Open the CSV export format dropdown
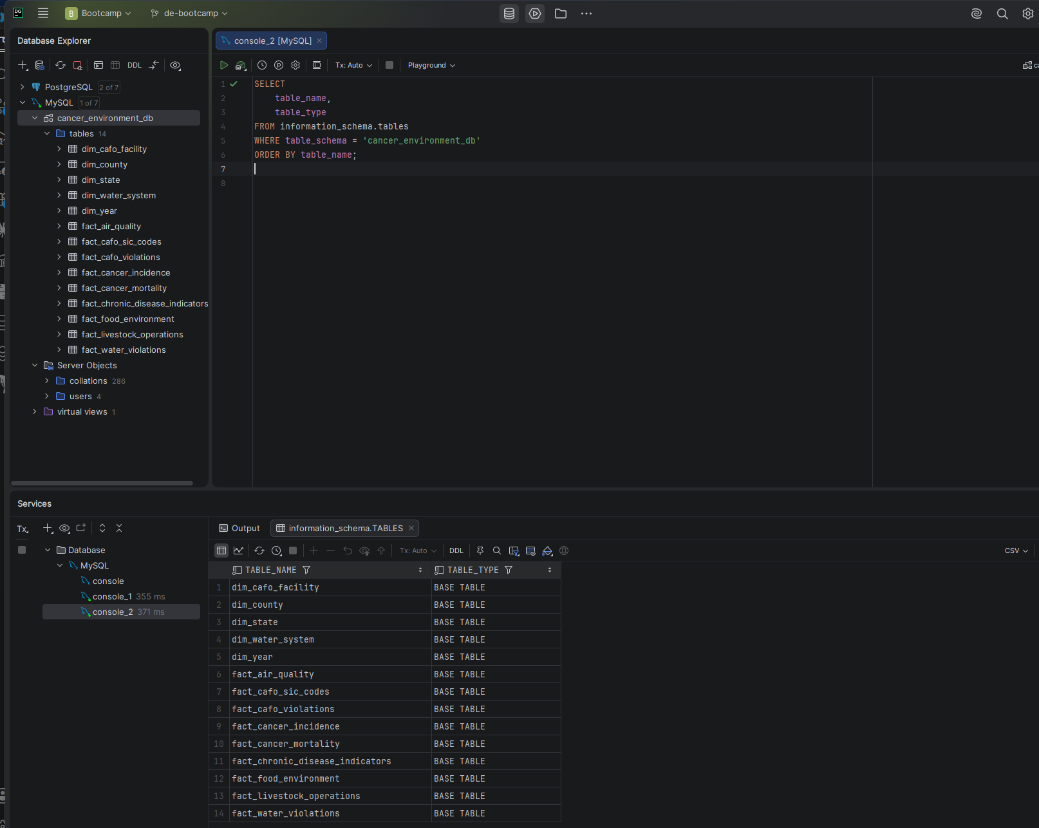The image size is (1039, 828). [x=1016, y=550]
